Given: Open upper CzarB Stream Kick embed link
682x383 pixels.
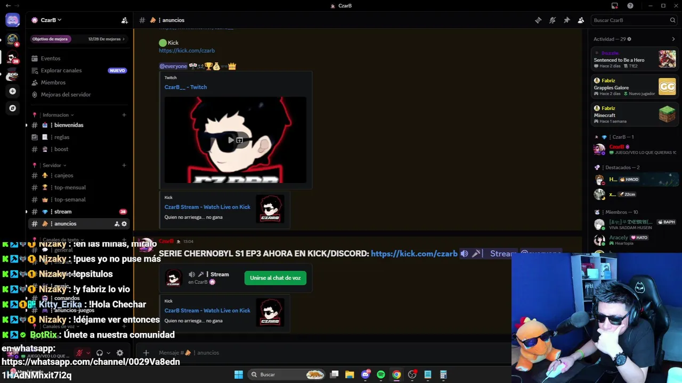Looking at the screenshot, I should tap(207, 207).
